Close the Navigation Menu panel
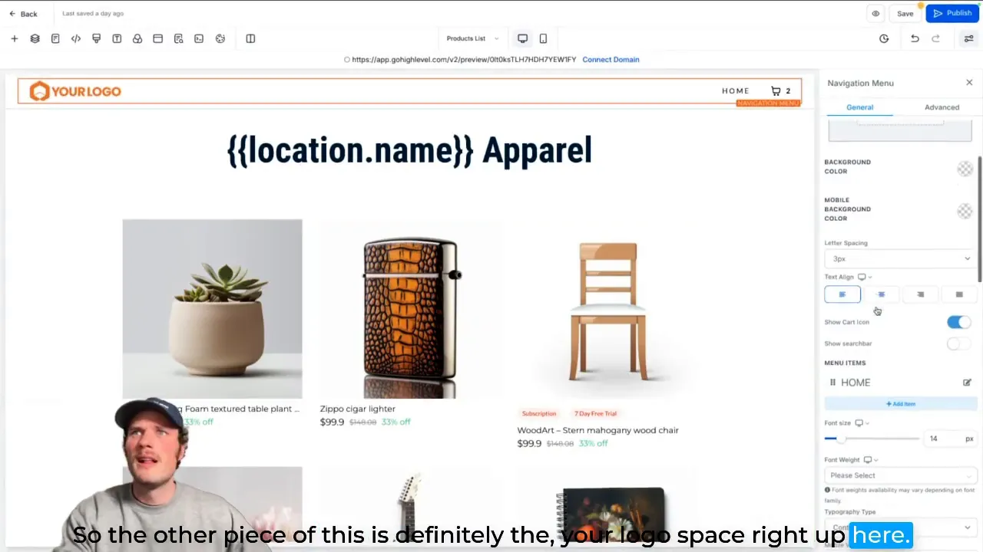Image resolution: width=983 pixels, height=552 pixels. (x=969, y=83)
